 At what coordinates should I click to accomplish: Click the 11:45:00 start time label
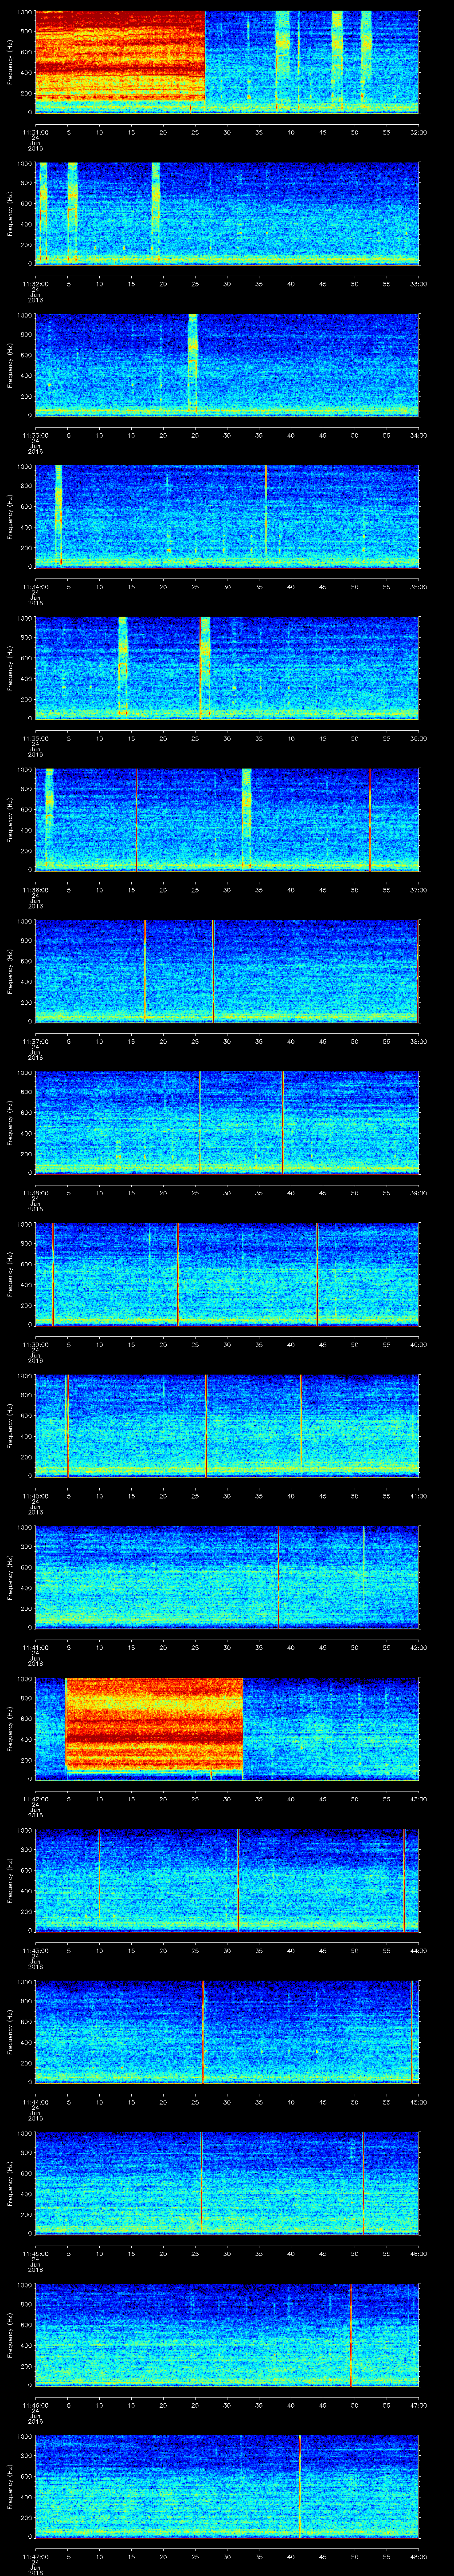click(35, 2254)
